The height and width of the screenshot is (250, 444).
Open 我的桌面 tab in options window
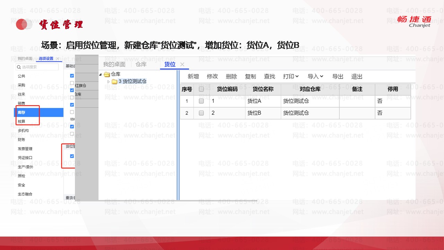(x=25, y=59)
